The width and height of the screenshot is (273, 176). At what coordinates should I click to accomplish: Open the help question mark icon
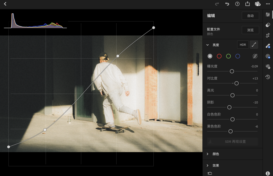(x=237, y=4)
